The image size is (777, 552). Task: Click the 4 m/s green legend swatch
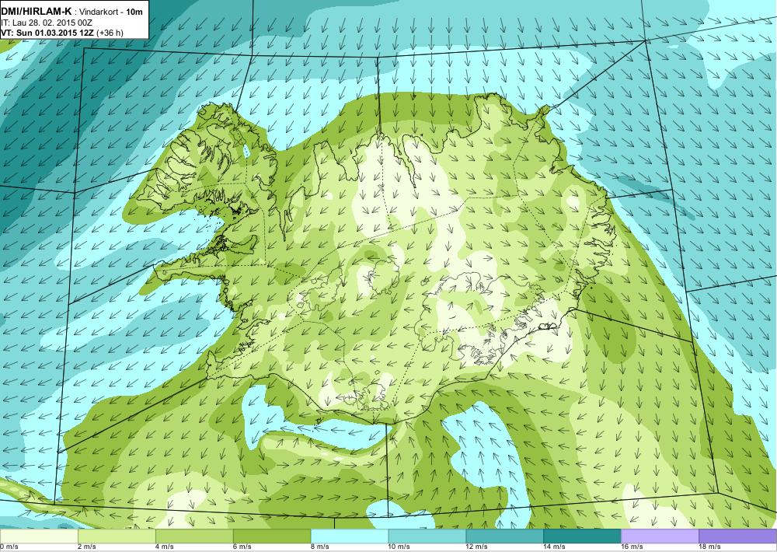pyautogui.click(x=194, y=536)
